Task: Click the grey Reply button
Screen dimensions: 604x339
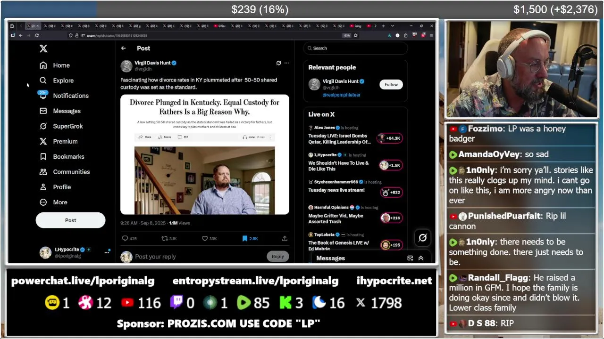Action: [x=277, y=257]
